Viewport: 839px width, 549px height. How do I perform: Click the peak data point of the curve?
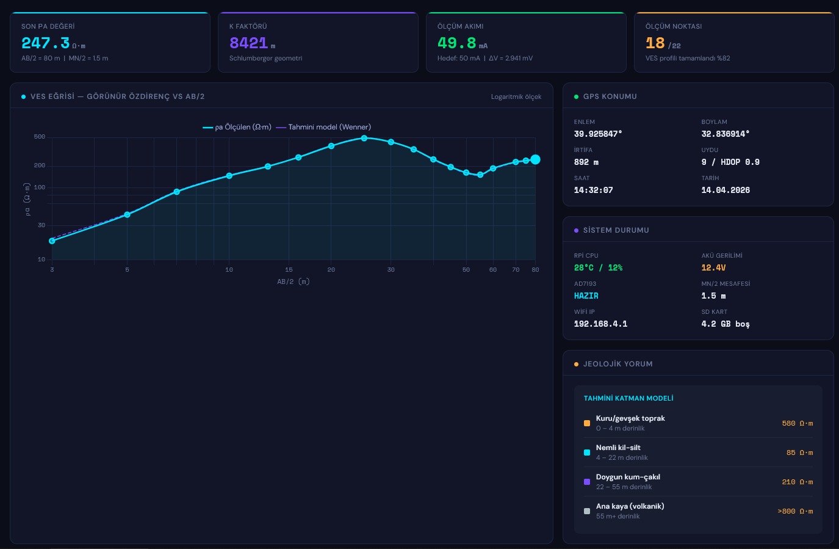coord(364,138)
